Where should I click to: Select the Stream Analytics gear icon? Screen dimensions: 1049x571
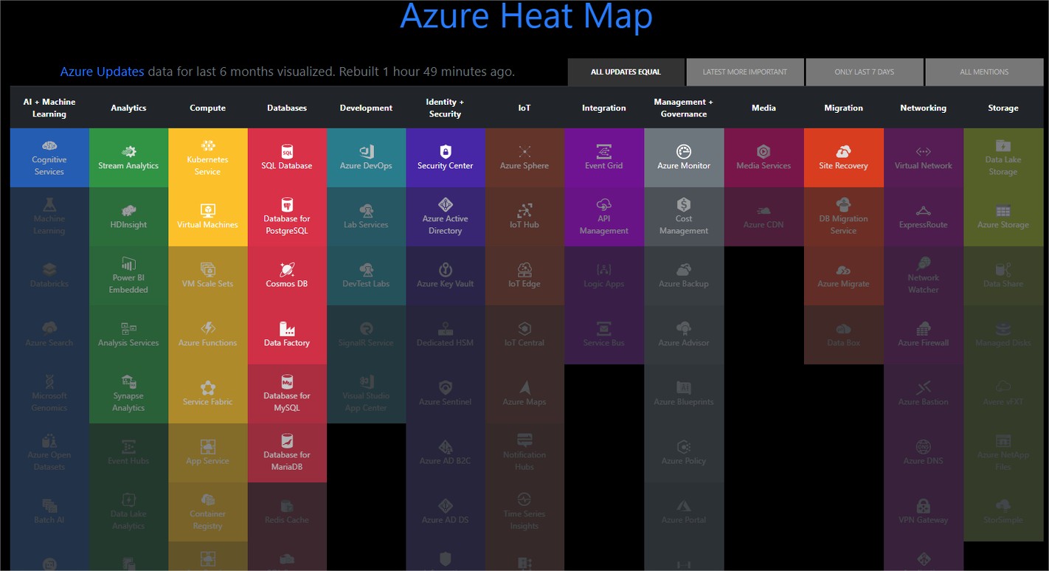pos(128,151)
